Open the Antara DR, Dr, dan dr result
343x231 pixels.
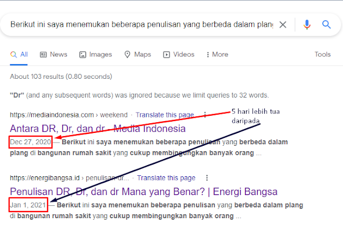pyautogui.click(x=98, y=129)
